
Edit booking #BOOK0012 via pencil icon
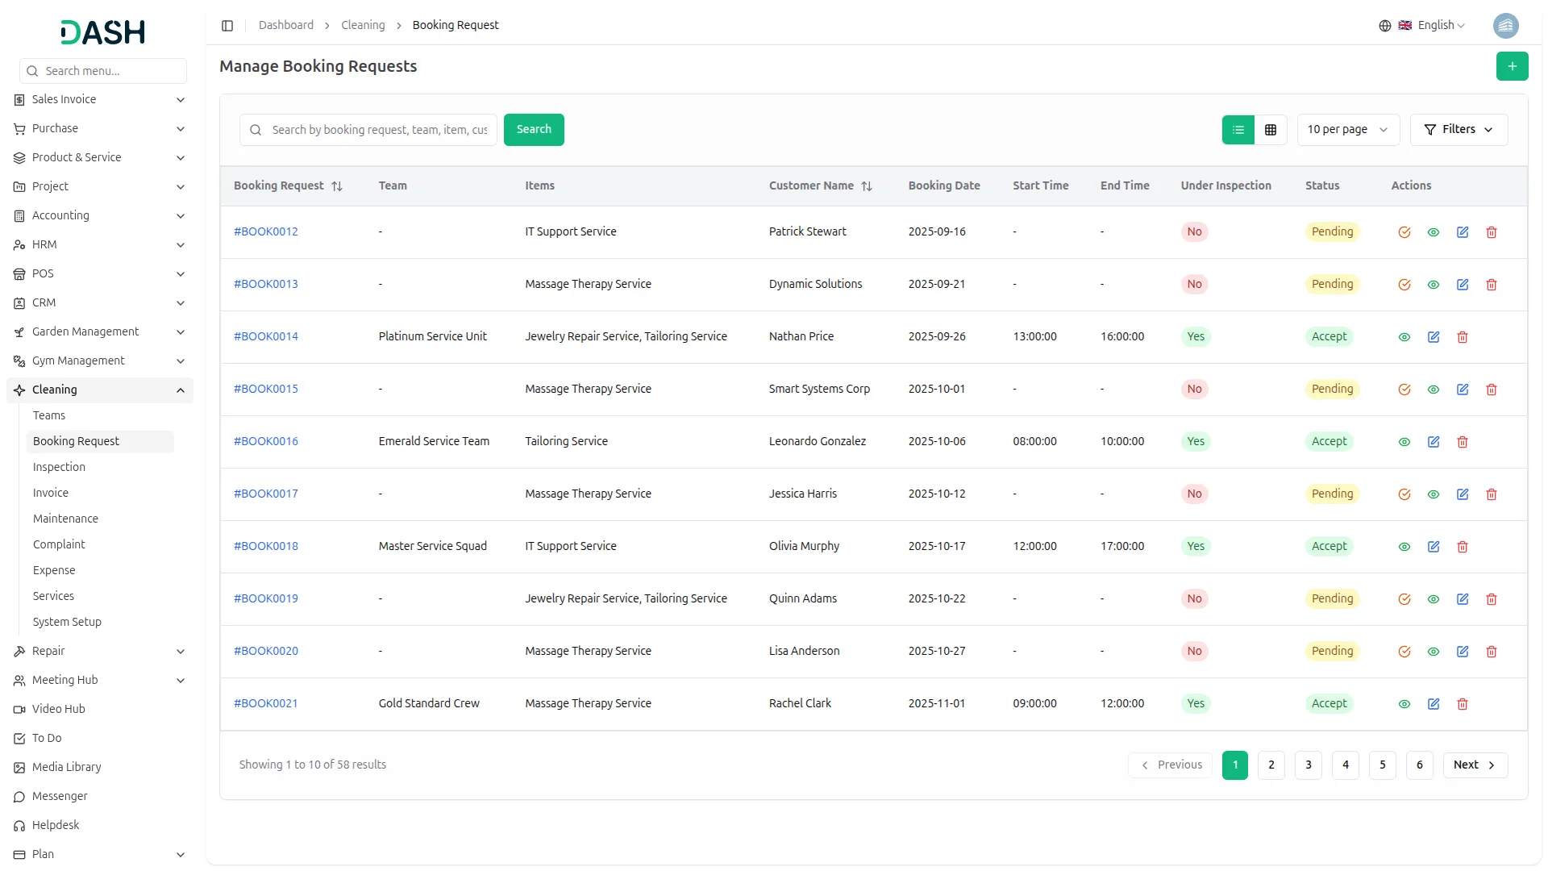click(1463, 232)
